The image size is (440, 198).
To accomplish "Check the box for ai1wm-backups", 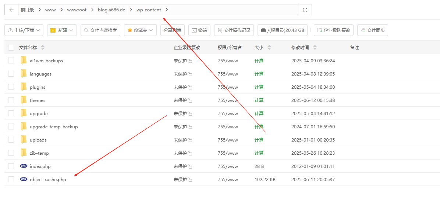I will 11,61.
